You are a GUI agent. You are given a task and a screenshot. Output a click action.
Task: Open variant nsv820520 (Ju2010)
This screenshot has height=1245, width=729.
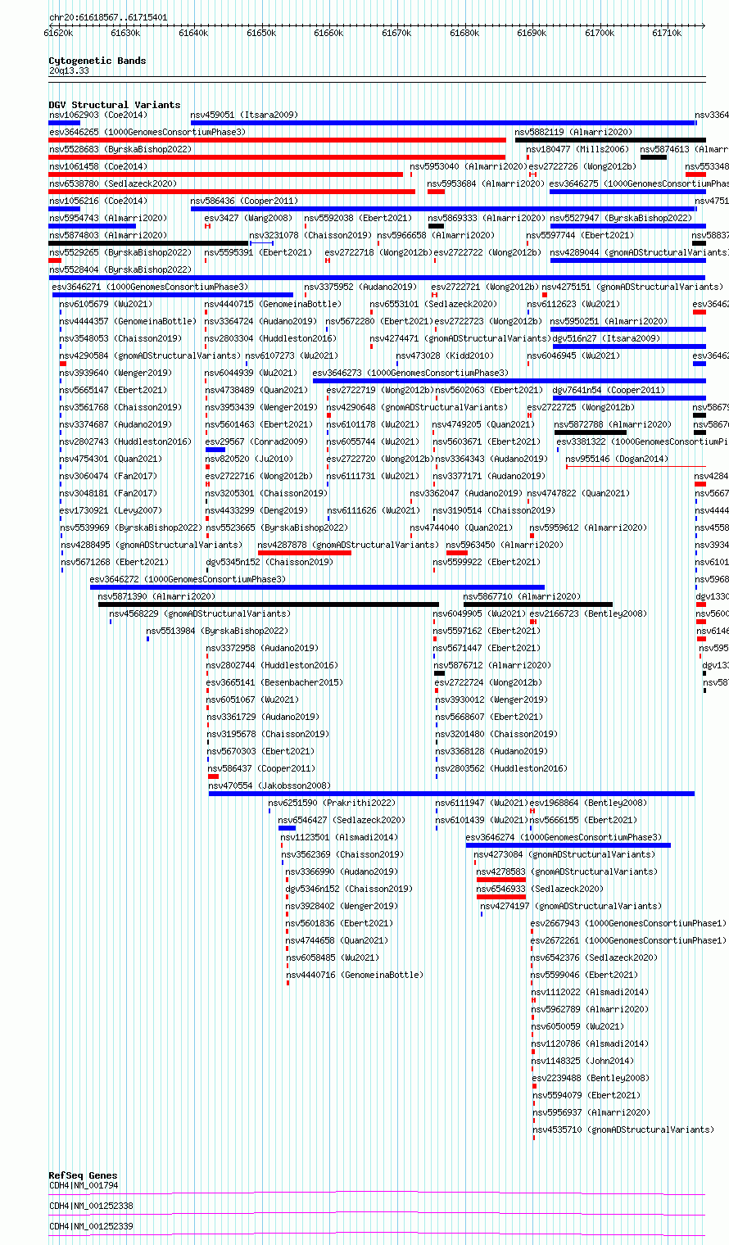249,460
